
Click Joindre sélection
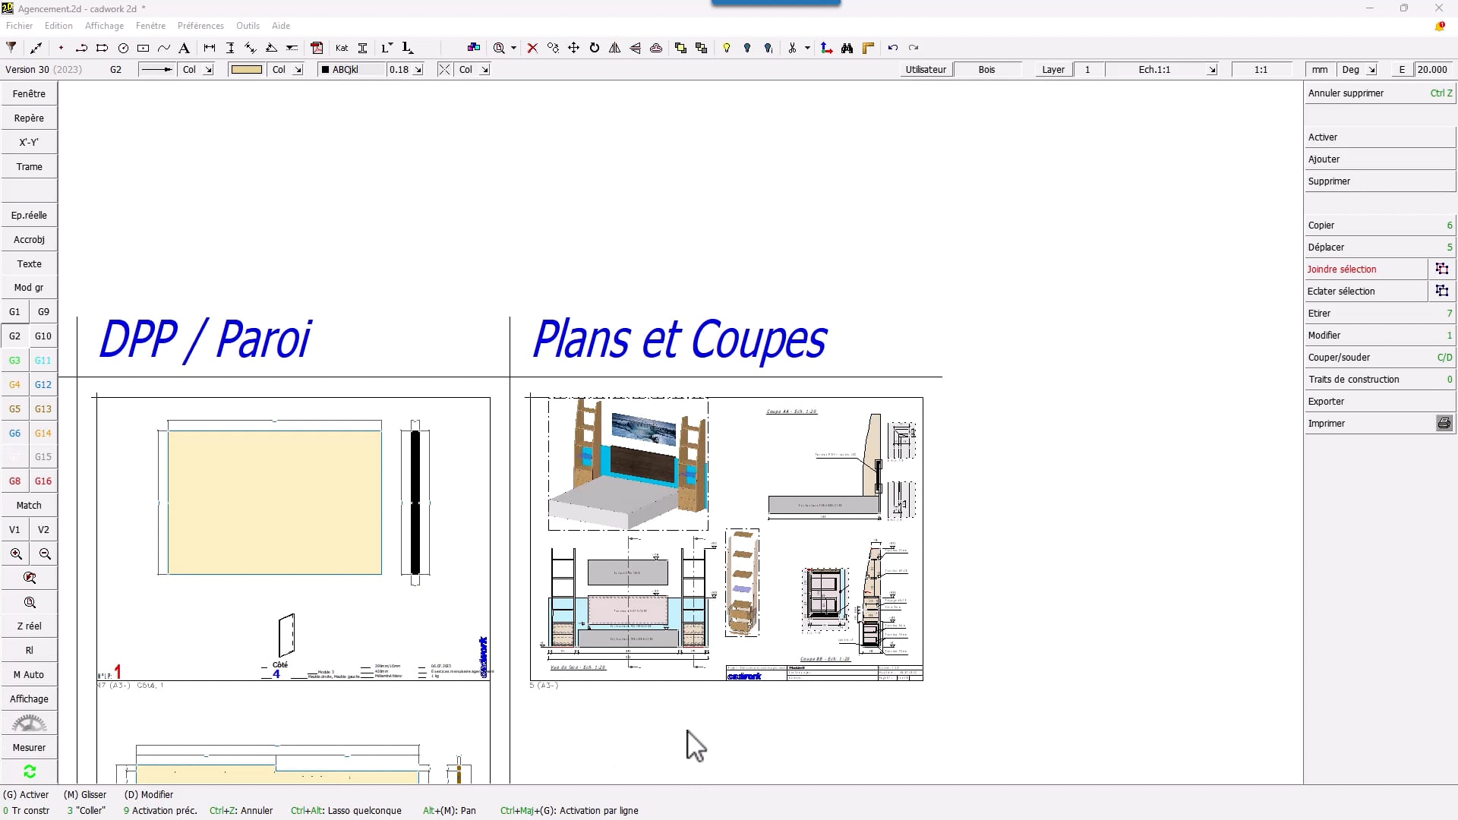click(x=1366, y=269)
